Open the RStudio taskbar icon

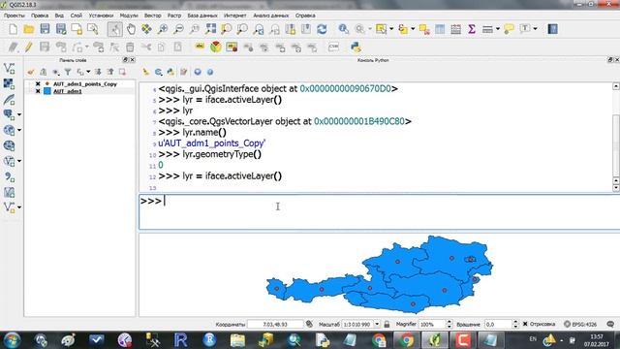coord(209,340)
